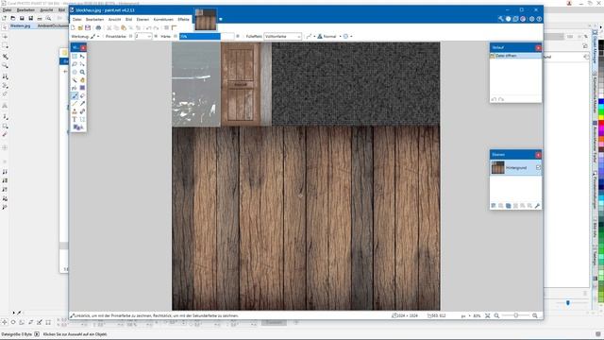Open the Effekte menu
Screen dimensions: 604x340
coord(183,19)
